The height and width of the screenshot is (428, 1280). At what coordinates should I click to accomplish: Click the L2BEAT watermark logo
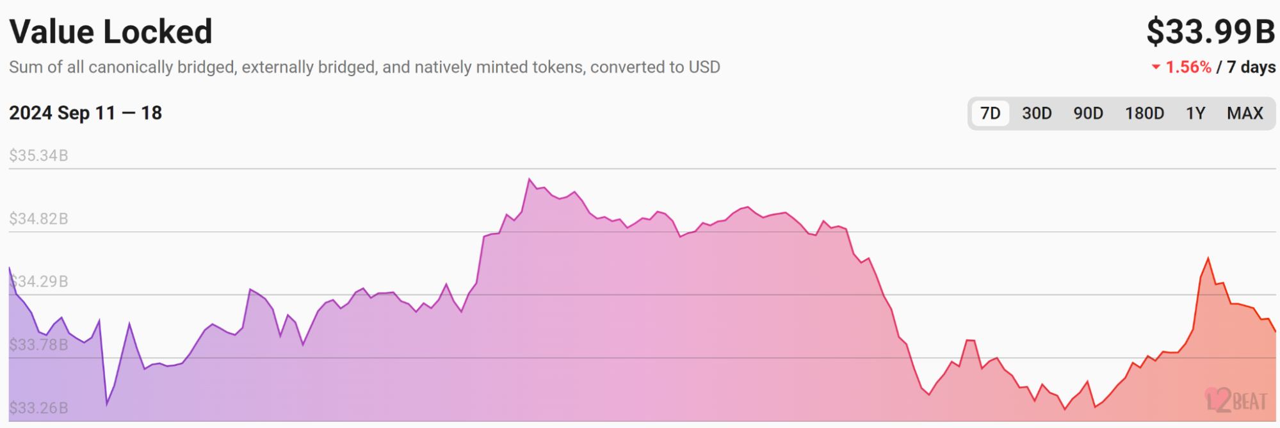(1236, 400)
